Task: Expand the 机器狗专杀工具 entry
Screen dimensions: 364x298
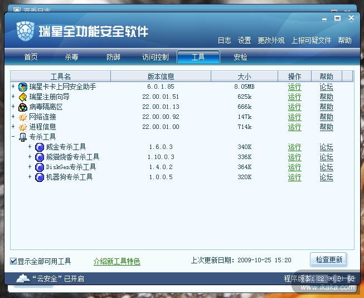Action: tap(30, 177)
